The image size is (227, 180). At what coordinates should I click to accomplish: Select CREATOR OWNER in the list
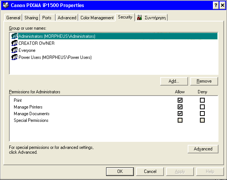click(x=36, y=43)
